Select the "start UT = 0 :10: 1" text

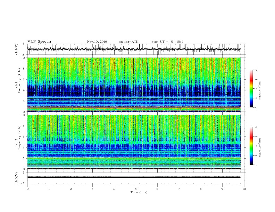pyautogui.click(x=168, y=42)
